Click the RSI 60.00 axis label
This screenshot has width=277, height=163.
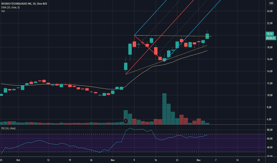[270, 139]
